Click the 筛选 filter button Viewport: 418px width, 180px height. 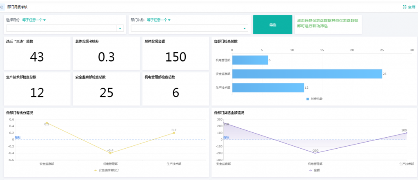coord(272,25)
